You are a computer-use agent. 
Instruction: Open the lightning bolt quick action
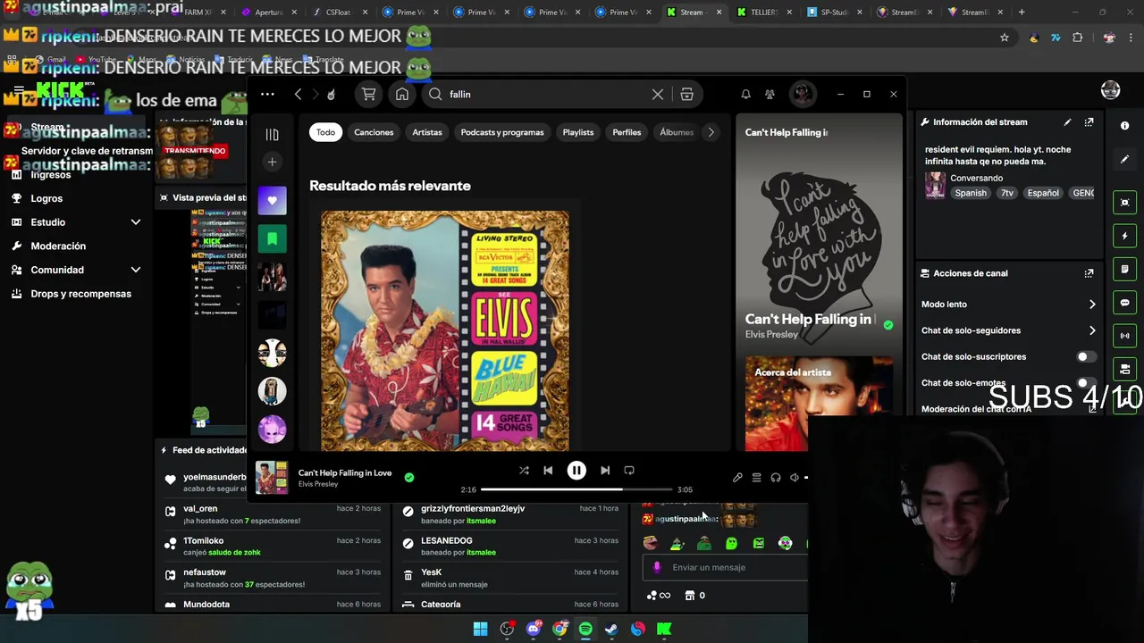tap(1124, 236)
